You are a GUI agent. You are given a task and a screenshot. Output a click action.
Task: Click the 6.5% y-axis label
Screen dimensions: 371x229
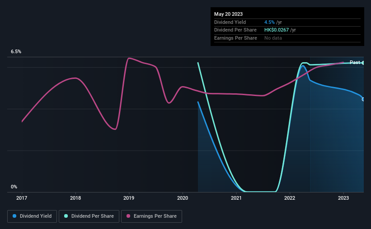pyautogui.click(x=16, y=52)
